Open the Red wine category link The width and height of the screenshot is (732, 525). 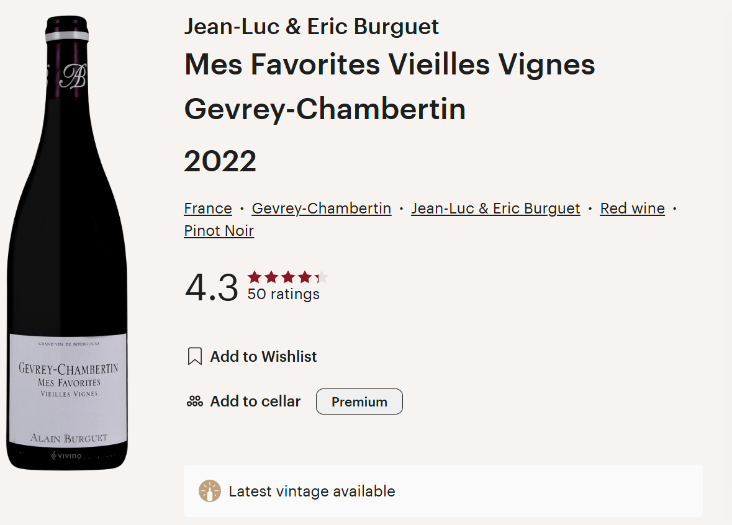tap(632, 209)
